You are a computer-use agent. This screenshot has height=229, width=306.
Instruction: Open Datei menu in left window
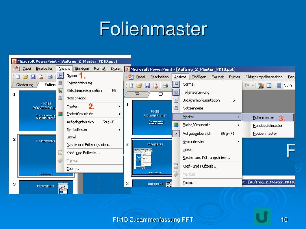27,69
